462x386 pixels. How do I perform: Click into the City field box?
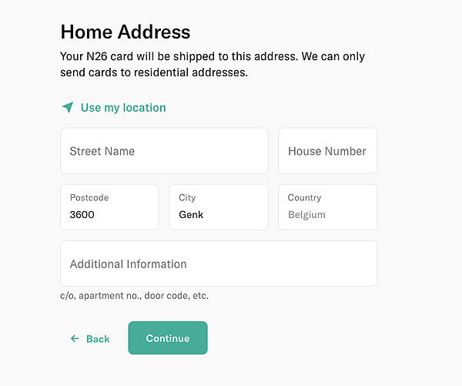pos(219,207)
